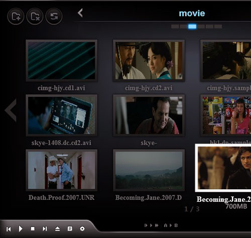
Task: Click the remove folder icon
Action: (x=35, y=17)
